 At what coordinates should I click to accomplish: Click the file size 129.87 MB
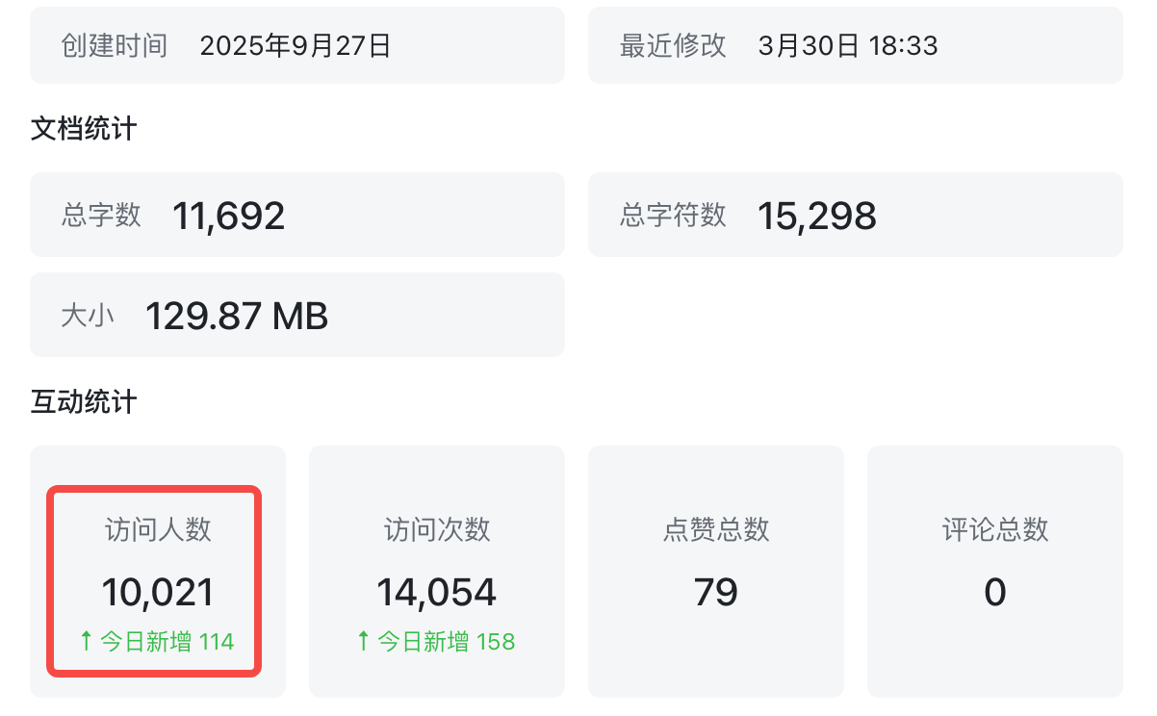coord(237,316)
